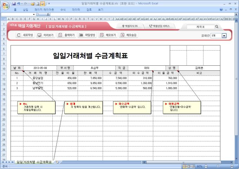Click the Office button orb
Image resolution: width=239 pixels, height=169 pixels.
[6, 6]
